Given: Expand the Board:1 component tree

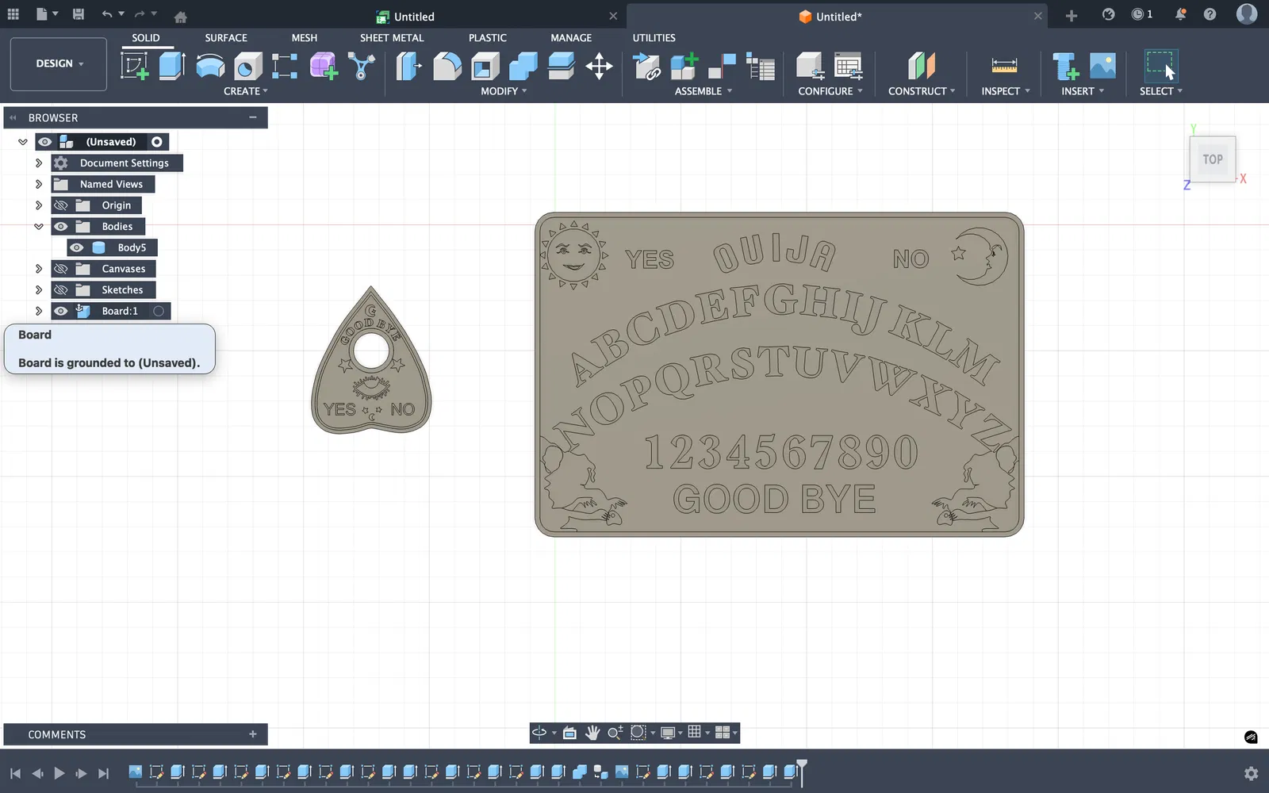Looking at the screenshot, I should click(x=39, y=311).
